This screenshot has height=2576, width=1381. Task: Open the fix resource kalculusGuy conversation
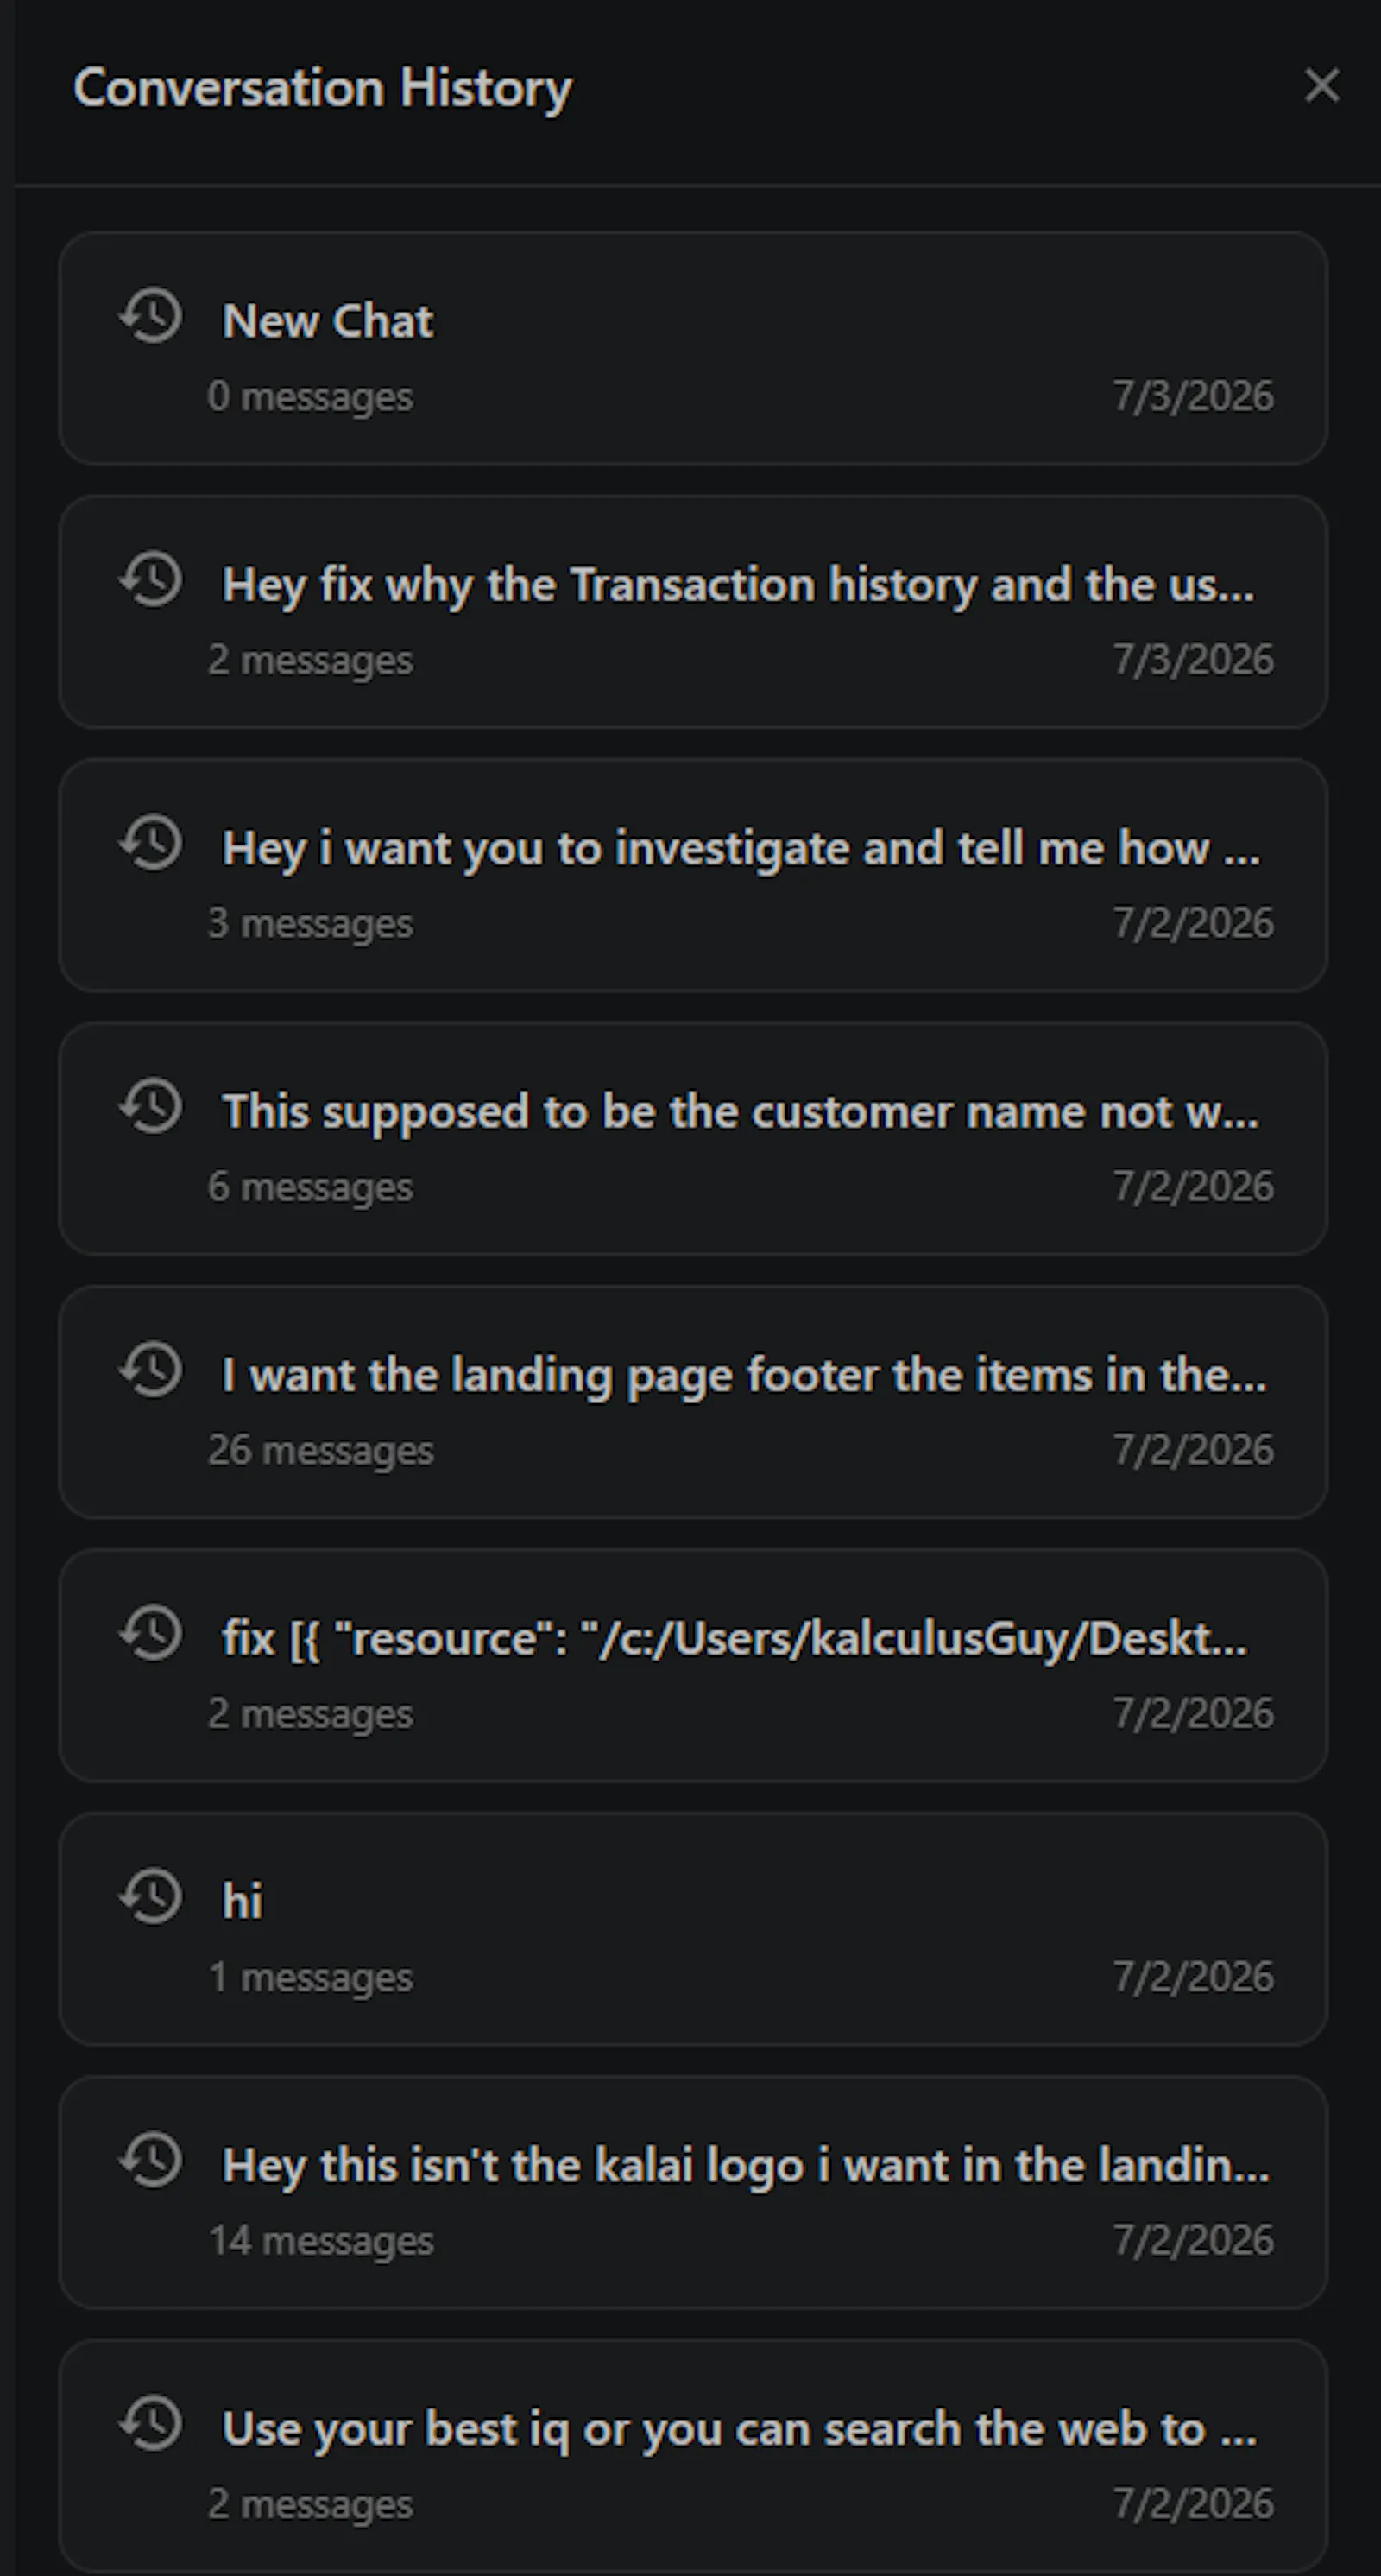click(x=693, y=1665)
